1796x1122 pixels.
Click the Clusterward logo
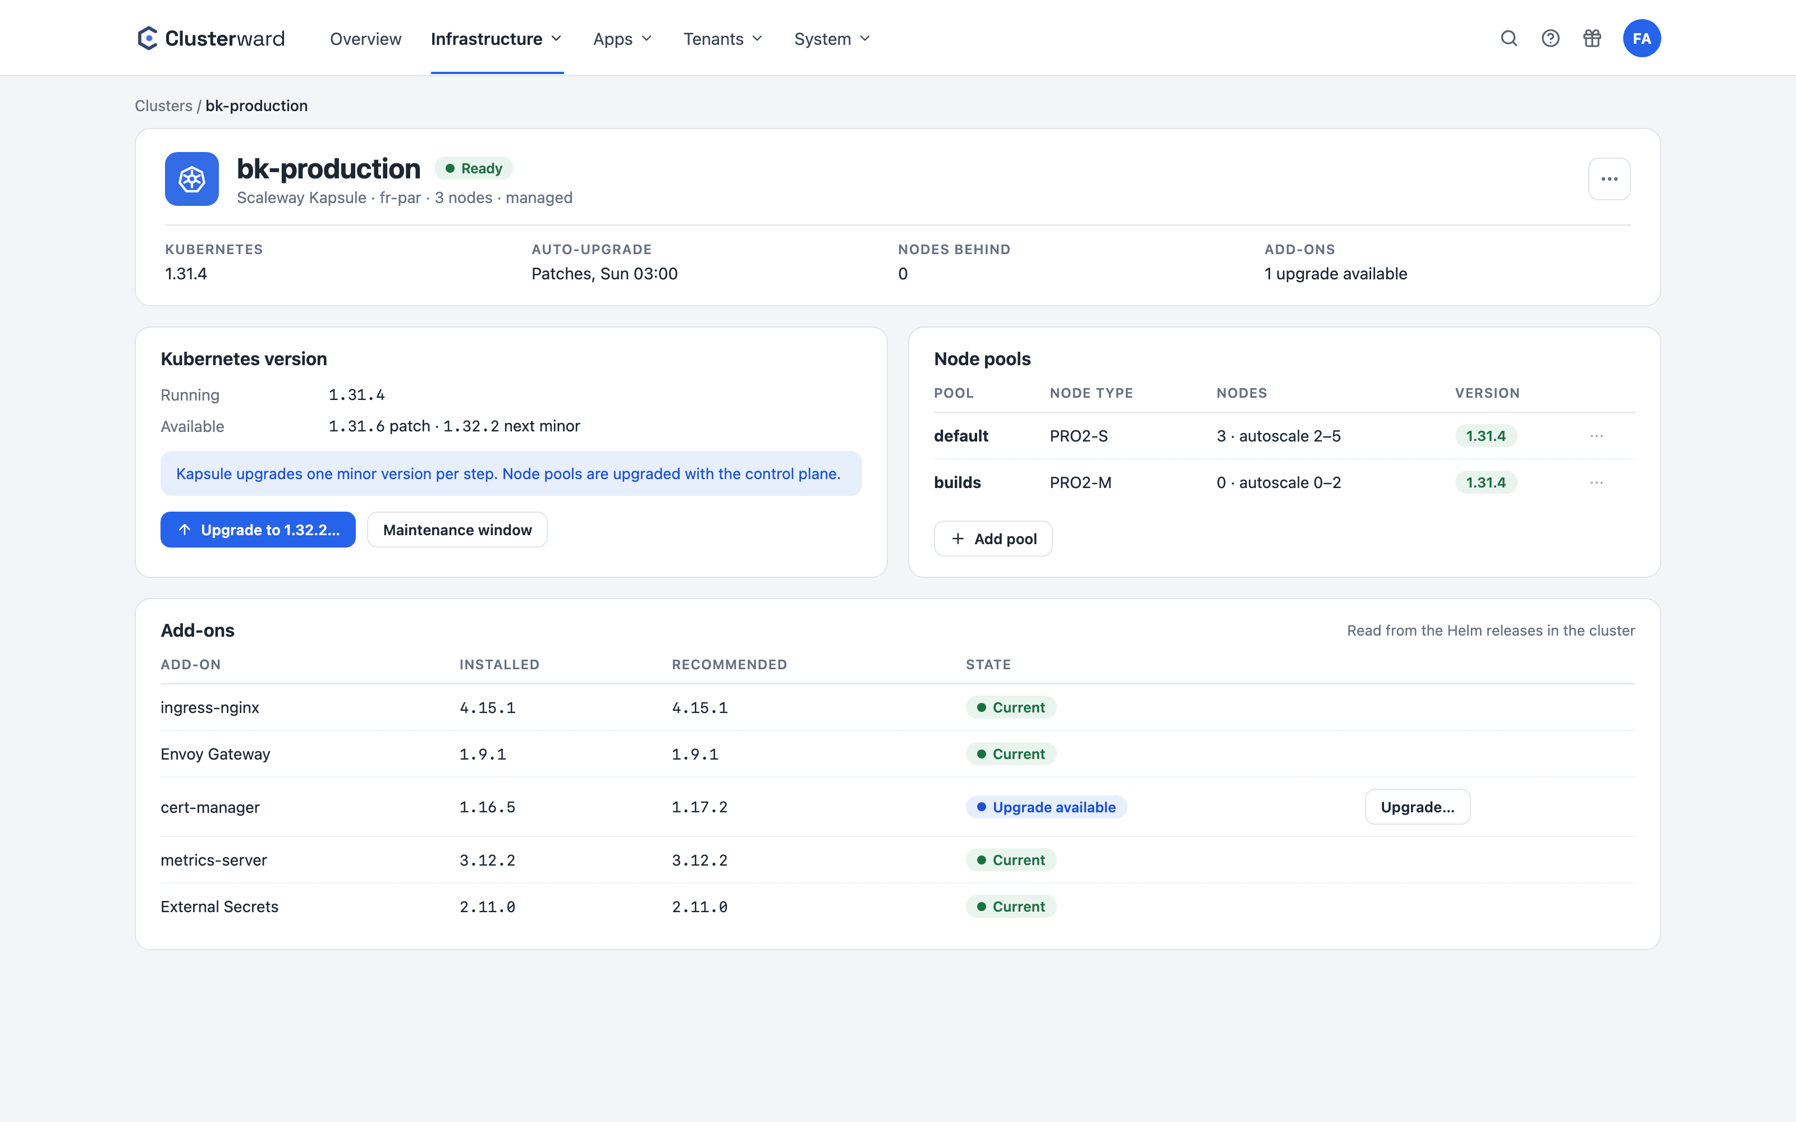[x=211, y=39]
